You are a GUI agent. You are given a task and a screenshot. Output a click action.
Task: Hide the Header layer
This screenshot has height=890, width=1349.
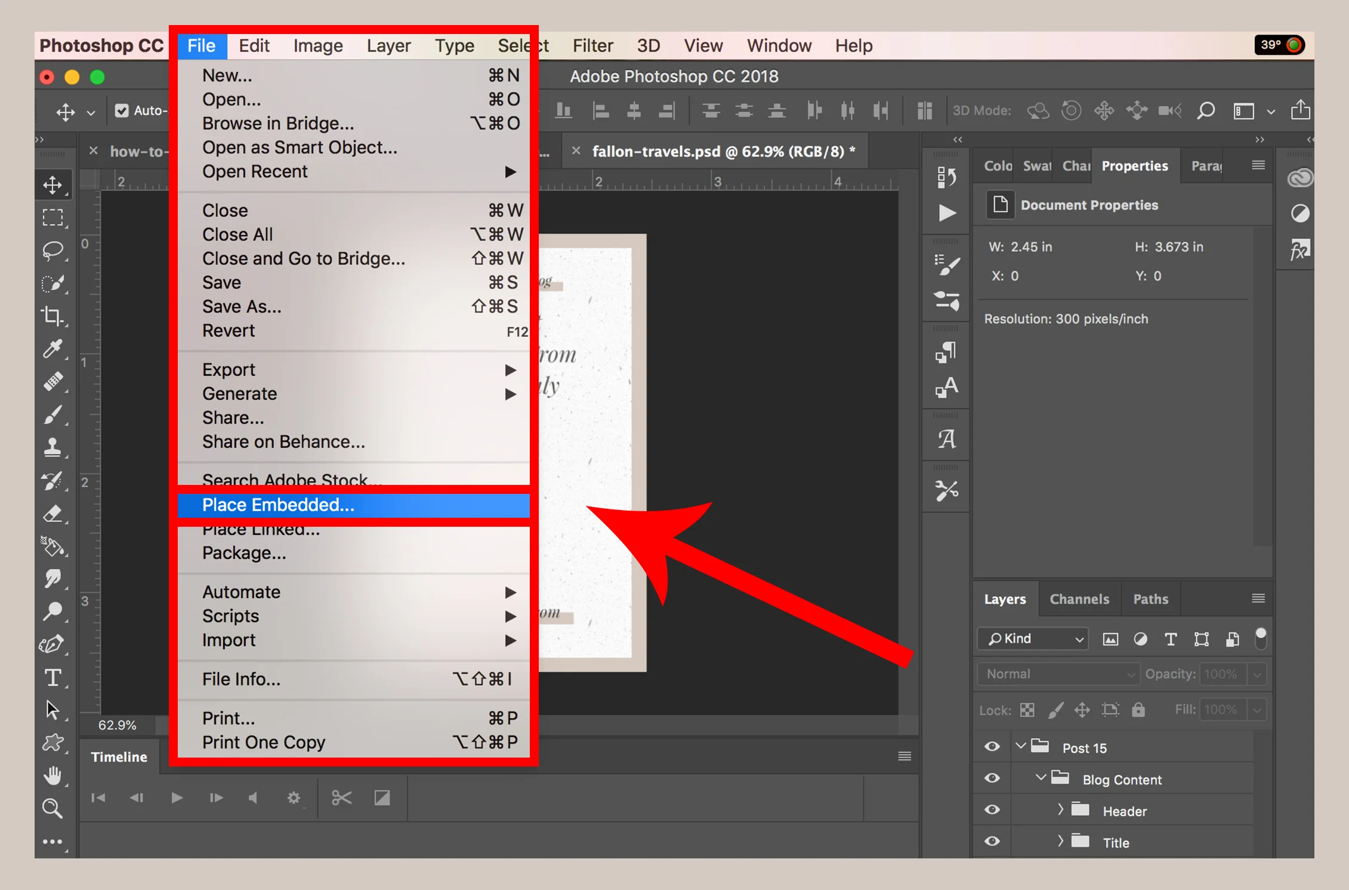(992, 809)
